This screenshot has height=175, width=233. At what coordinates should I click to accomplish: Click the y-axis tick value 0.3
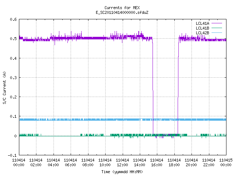pyautogui.click(x=13, y=78)
